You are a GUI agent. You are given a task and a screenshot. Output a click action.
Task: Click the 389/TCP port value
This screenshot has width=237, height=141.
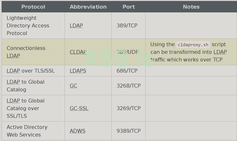coord(127,25)
